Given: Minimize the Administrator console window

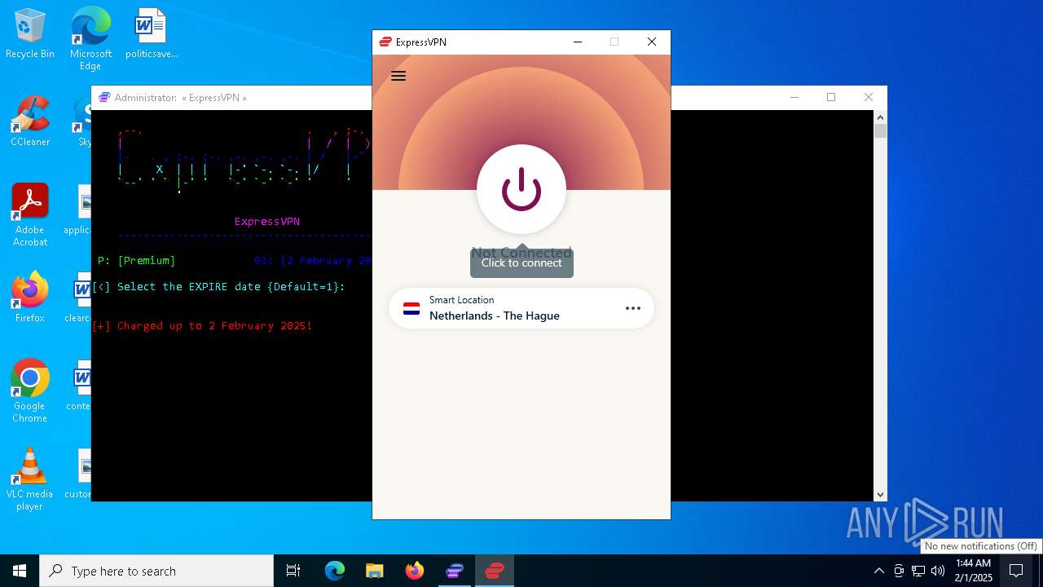Looking at the screenshot, I should click(794, 97).
